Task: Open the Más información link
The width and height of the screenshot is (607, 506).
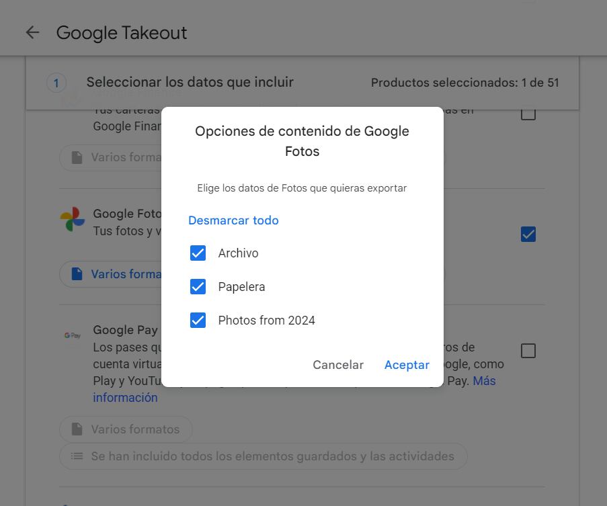Action: coord(125,397)
